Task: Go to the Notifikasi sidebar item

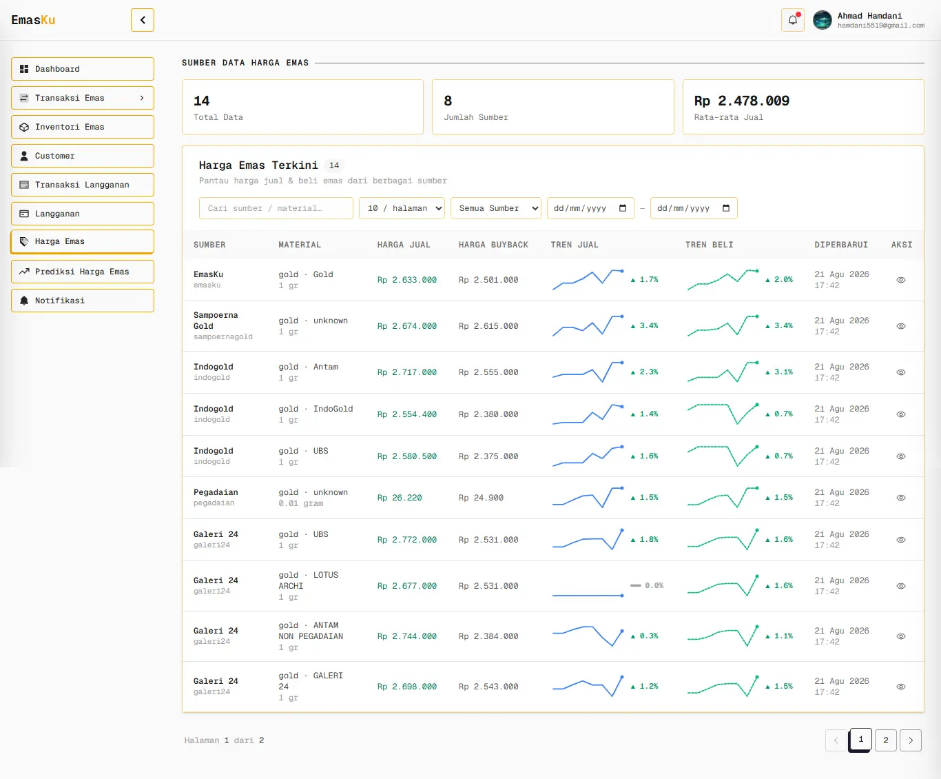Action: tap(83, 301)
